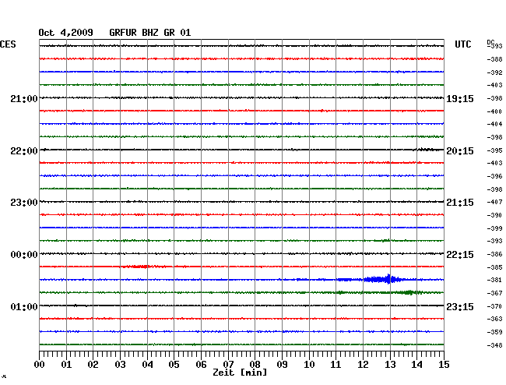Select the "22:00" local time label

(24, 151)
